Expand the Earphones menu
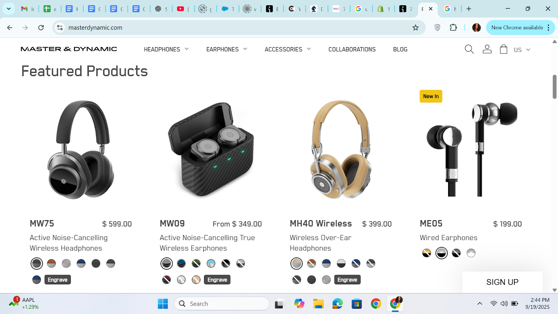The width and height of the screenshot is (558, 314). [227, 49]
